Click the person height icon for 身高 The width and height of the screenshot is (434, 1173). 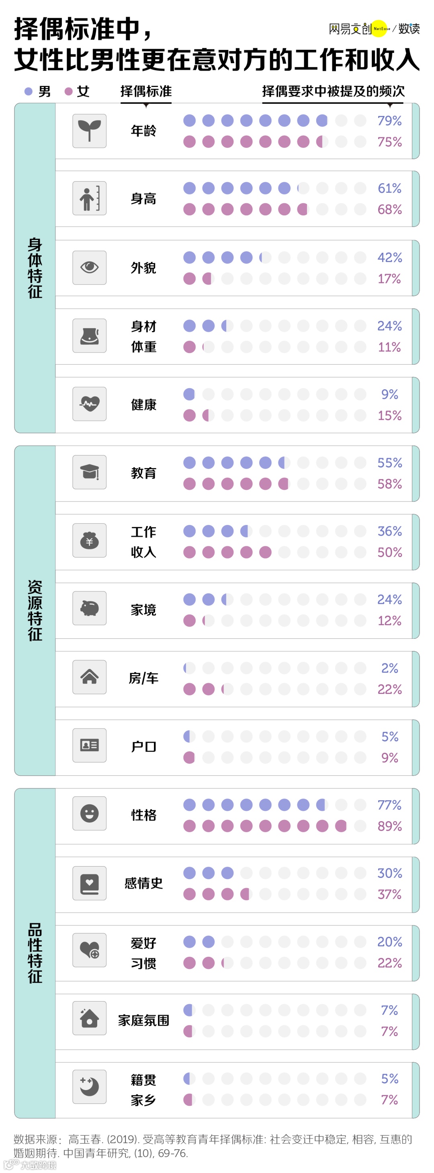89,198
